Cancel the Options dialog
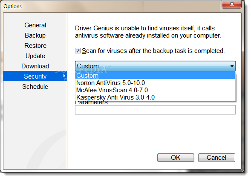Image resolution: width=251 pixels, height=179 pixels. point(216,158)
